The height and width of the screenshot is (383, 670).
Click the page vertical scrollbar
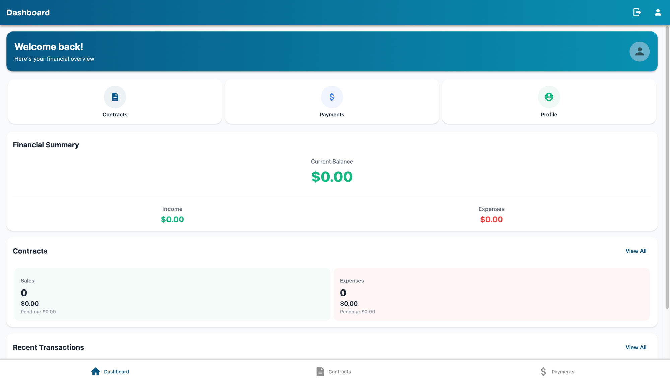coord(667,168)
